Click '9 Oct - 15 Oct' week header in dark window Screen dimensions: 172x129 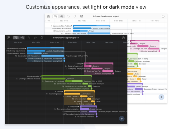point(36,42)
